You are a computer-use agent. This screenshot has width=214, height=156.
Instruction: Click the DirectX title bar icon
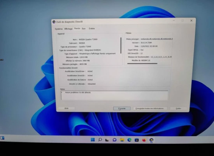54,22
